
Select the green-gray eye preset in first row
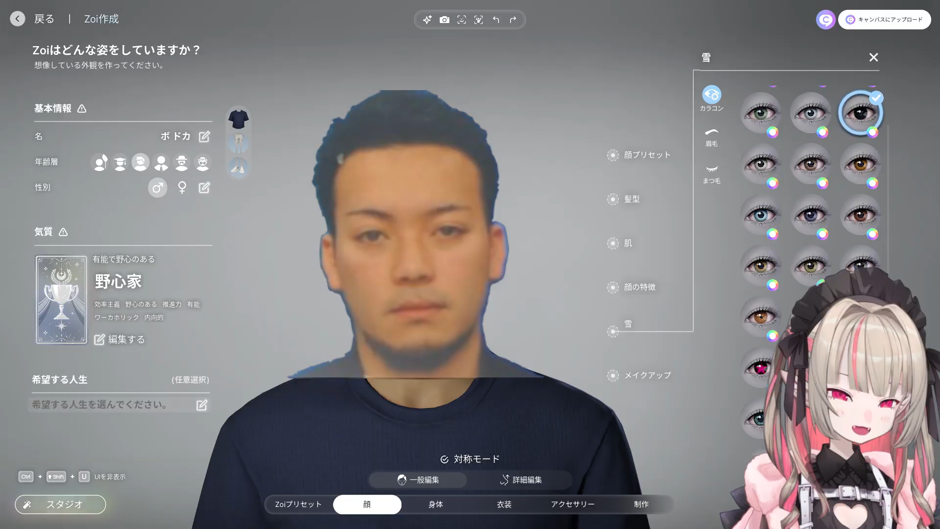[761, 113]
